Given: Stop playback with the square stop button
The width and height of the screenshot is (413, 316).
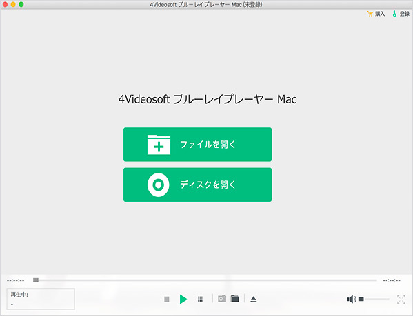Looking at the screenshot, I should coord(167,299).
